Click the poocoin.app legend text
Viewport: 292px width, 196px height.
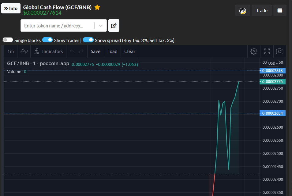pyautogui.click(x=54, y=64)
